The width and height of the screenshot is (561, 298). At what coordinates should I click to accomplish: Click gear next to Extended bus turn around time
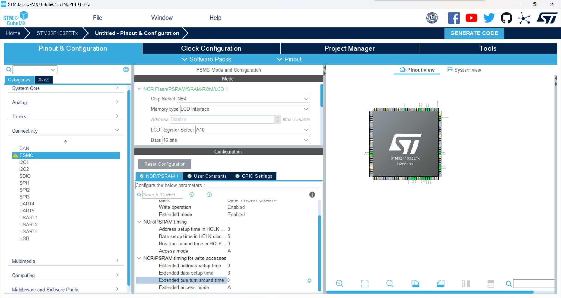(x=309, y=280)
